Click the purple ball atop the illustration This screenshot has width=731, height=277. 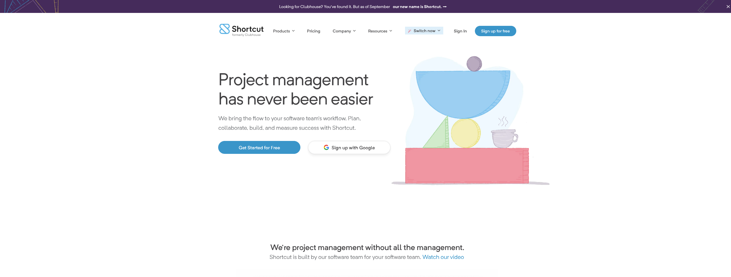pos(474,64)
